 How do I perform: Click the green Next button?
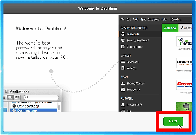click(x=173, y=121)
